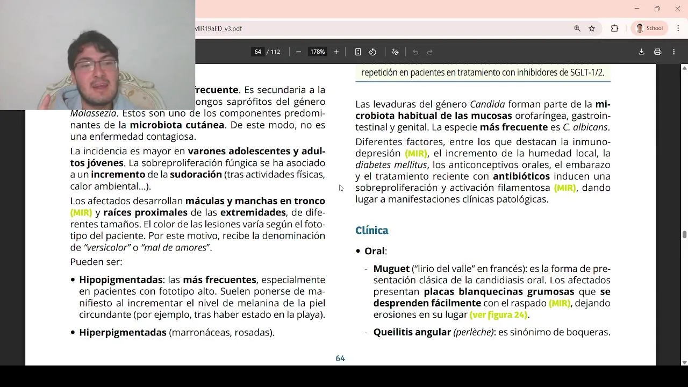Screen dimensions: 688x387
Task: Click the 'Hiperpigmentadas' bullet text
Action: pos(123,333)
